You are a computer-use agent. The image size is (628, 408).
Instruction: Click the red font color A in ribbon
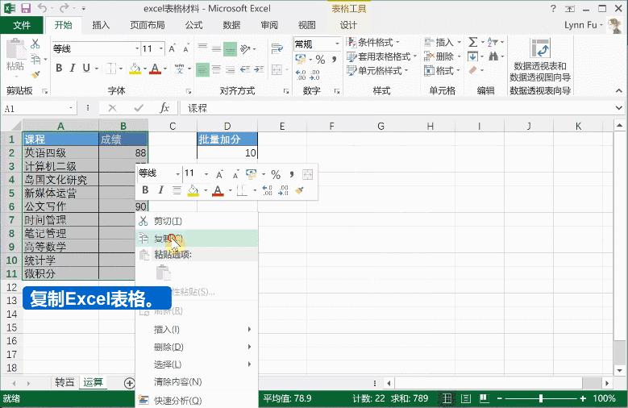155,69
